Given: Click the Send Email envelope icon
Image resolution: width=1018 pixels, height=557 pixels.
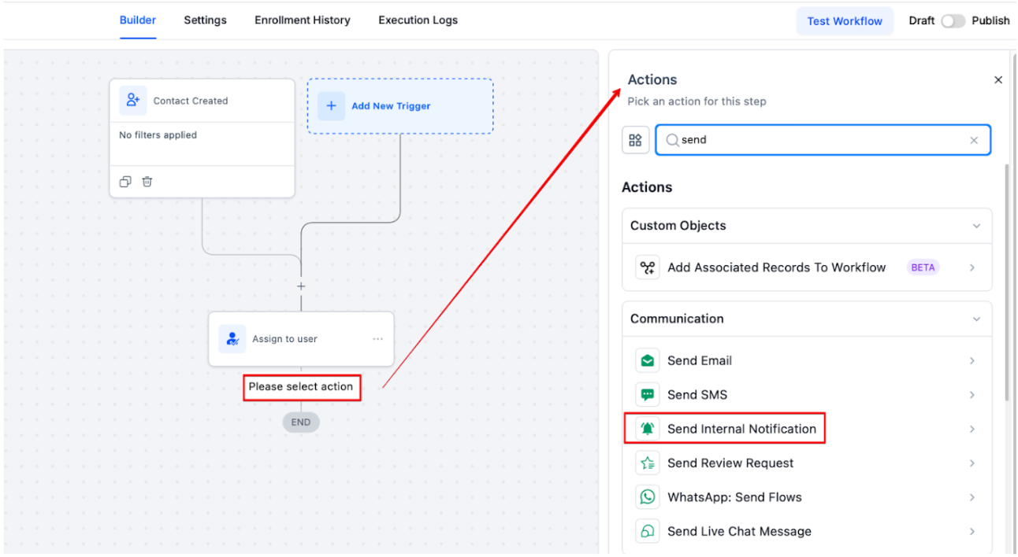Looking at the screenshot, I should pos(648,361).
